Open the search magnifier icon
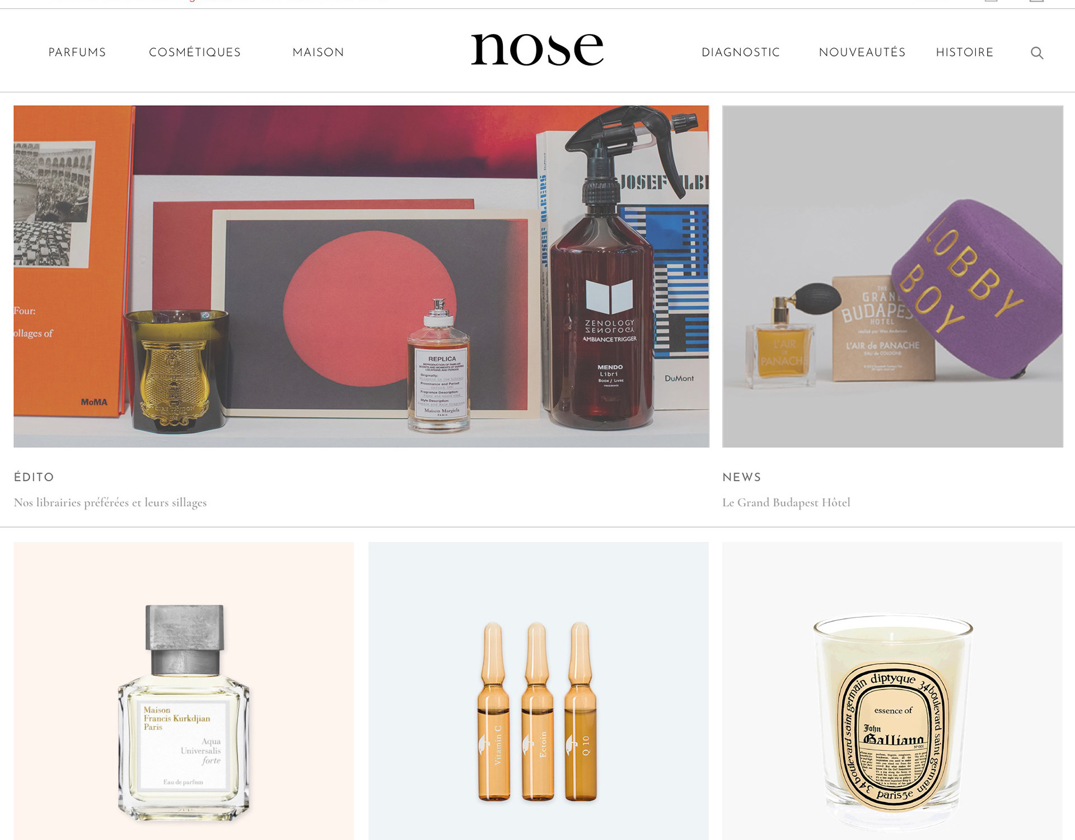The height and width of the screenshot is (840, 1075). tap(1037, 53)
